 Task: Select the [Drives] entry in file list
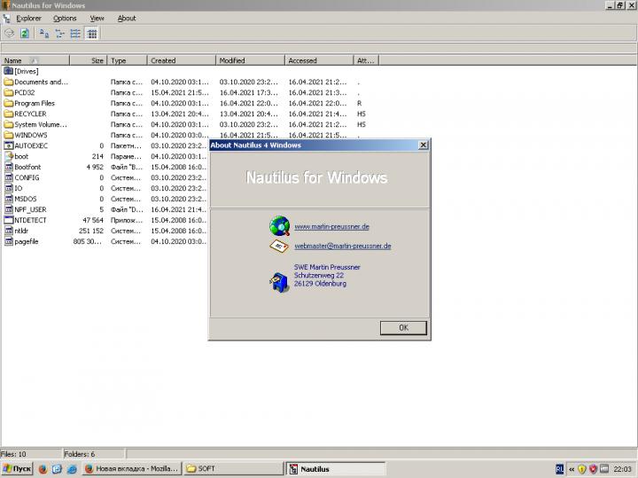click(x=26, y=71)
